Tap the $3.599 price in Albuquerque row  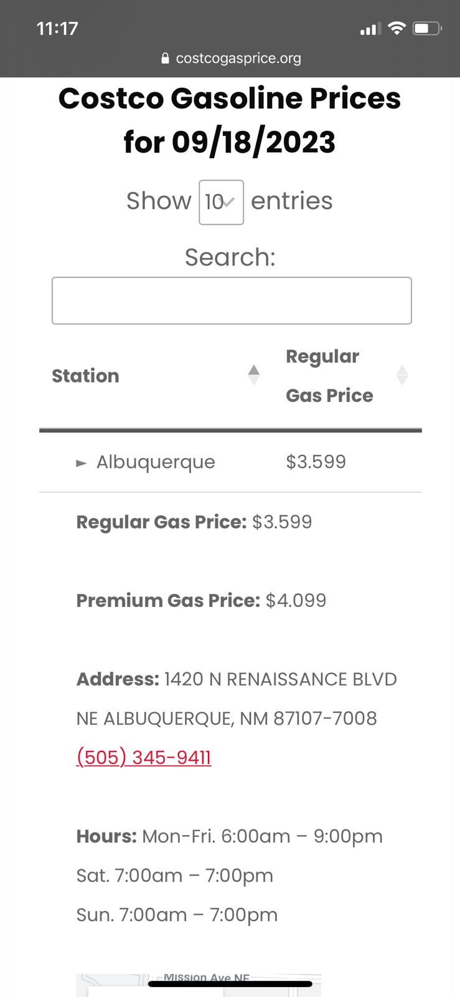pos(316,462)
